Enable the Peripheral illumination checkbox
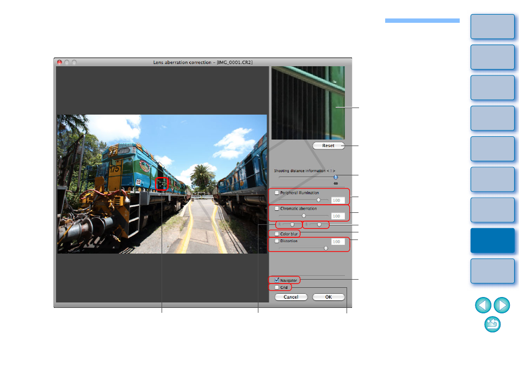Viewport: 519px width, 366px height. coord(277,193)
